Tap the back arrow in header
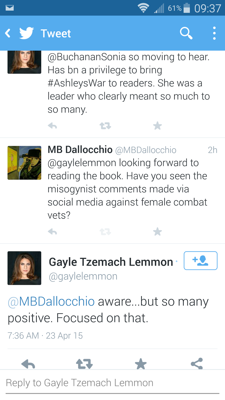Viewport: 225px width, 400px height. pyautogui.click(x=8, y=33)
